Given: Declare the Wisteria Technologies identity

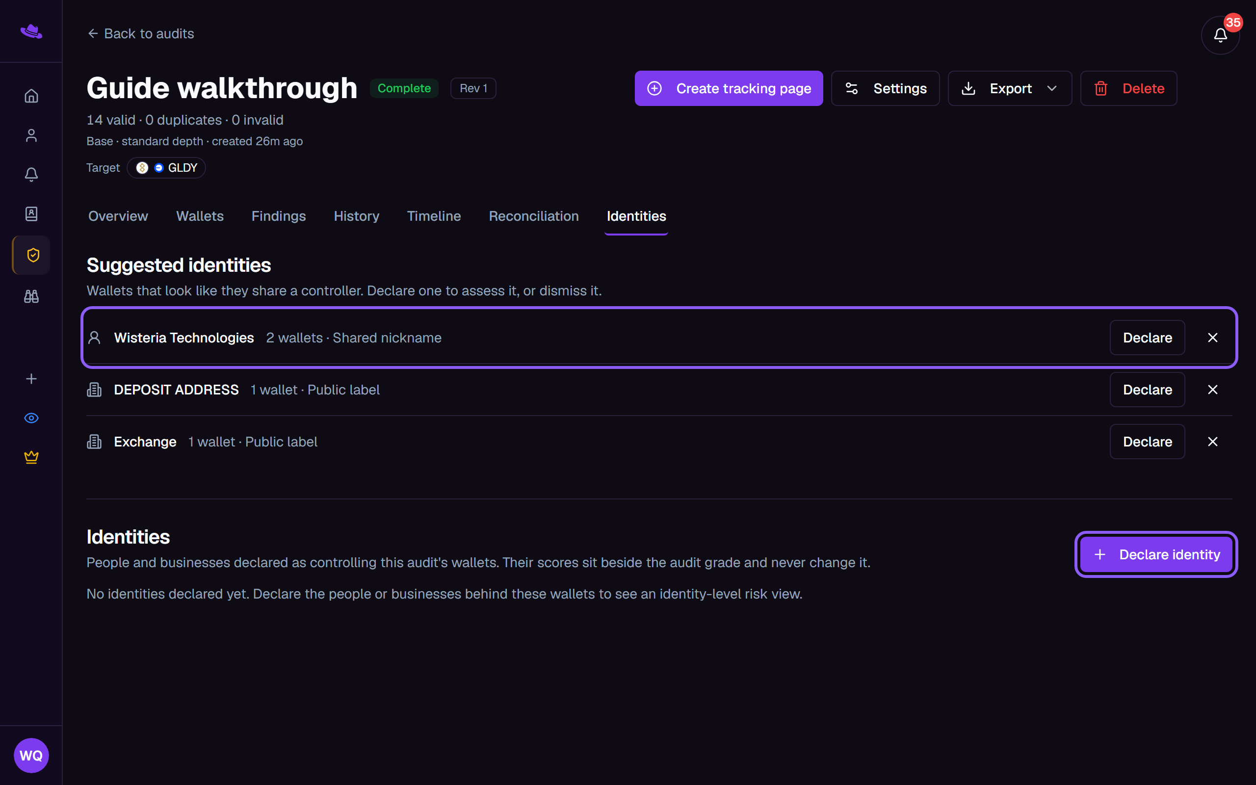Looking at the screenshot, I should click(1147, 338).
